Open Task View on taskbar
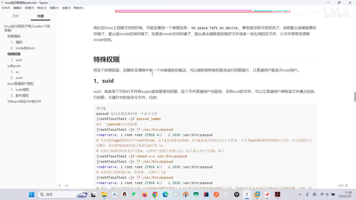Screen dimensions: 356x200 coord(93,194)
